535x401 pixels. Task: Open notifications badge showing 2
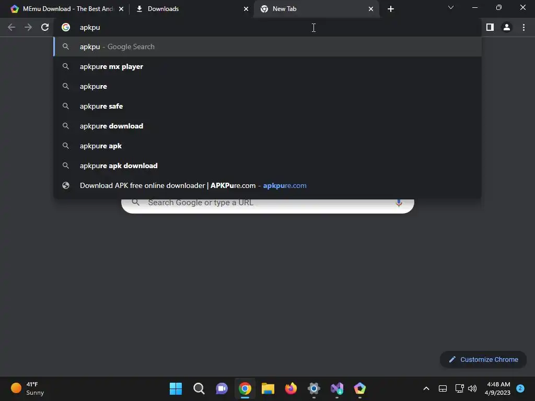[x=520, y=388]
